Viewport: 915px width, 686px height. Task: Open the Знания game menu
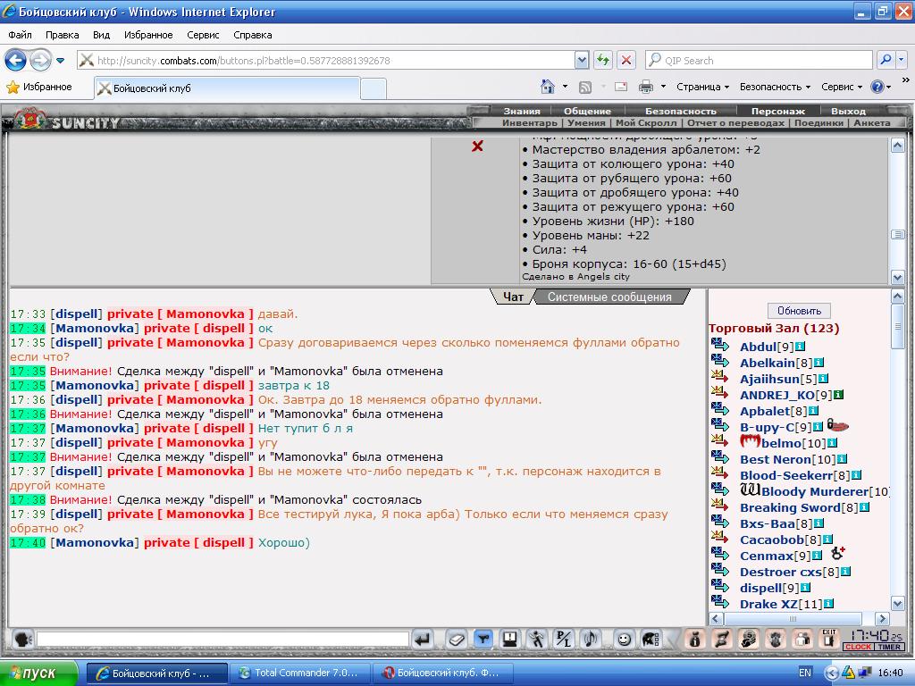click(x=522, y=111)
